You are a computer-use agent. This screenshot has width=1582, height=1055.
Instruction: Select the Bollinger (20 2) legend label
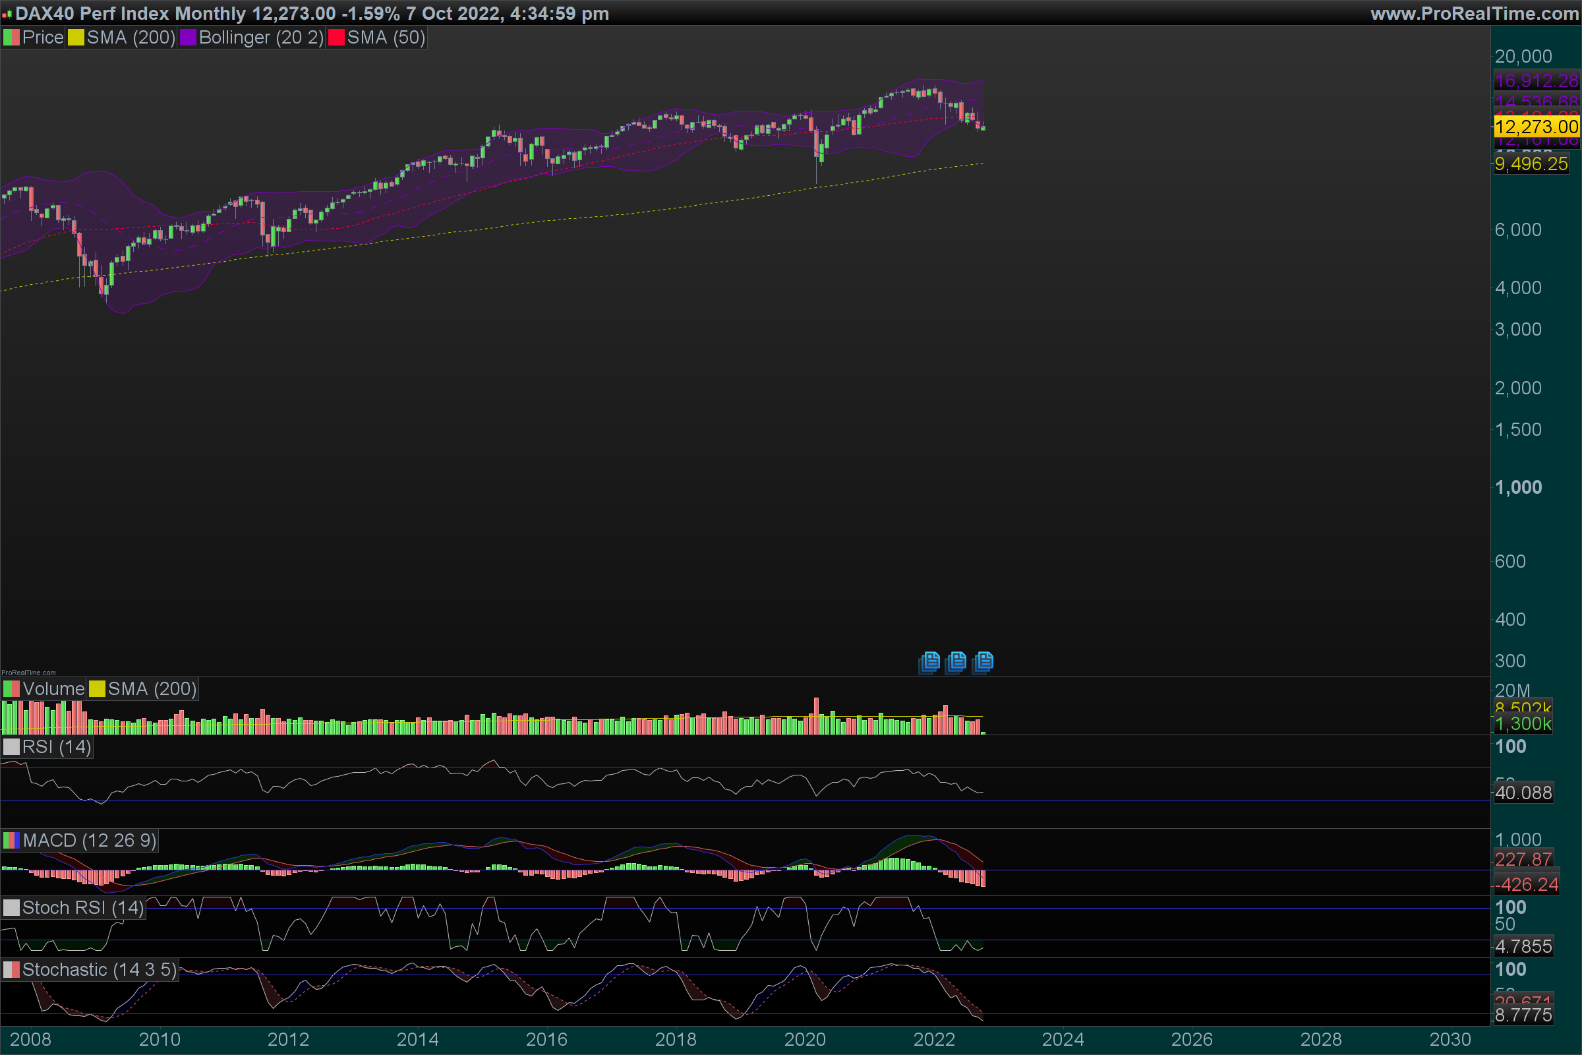(261, 38)
